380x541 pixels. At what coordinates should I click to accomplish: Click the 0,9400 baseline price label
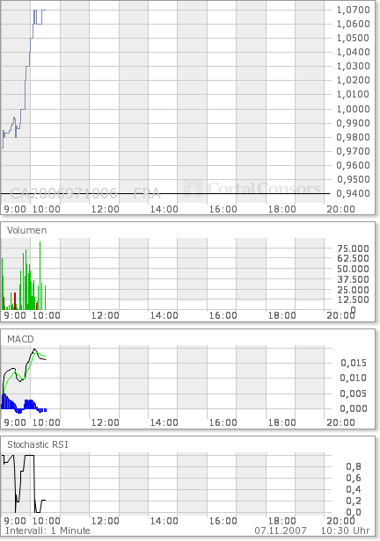[354, 193]
